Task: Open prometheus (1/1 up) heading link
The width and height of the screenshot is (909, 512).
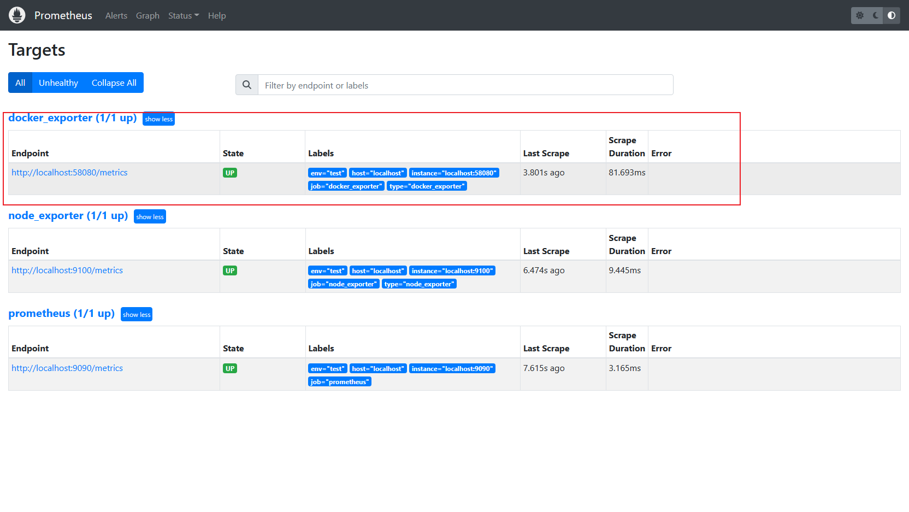Action: pyautogui.click(x=62, y=314)
